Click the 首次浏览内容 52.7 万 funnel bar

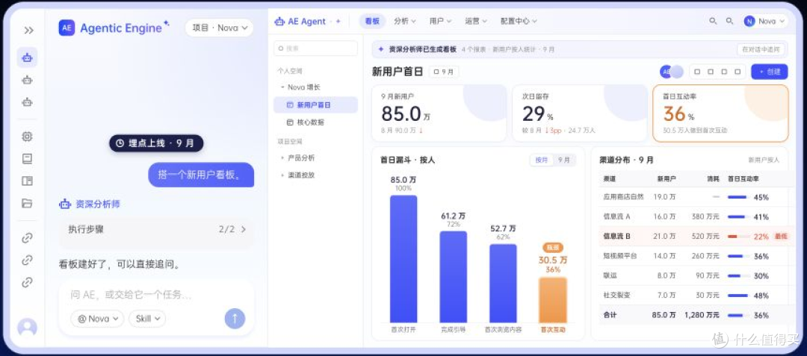[x=503, y=283]
